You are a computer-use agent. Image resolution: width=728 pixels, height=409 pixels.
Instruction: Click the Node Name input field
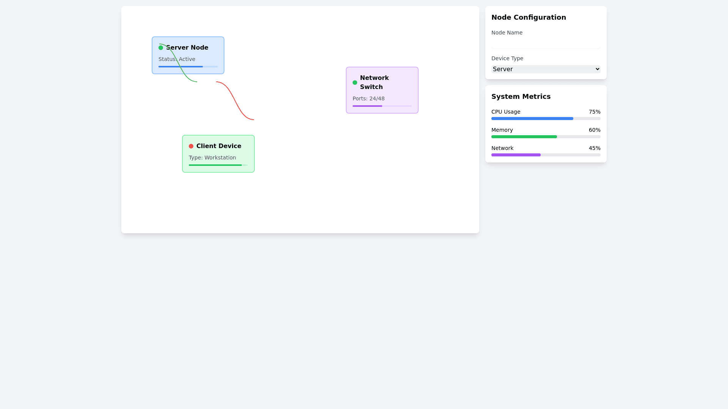tap(546, 44)
